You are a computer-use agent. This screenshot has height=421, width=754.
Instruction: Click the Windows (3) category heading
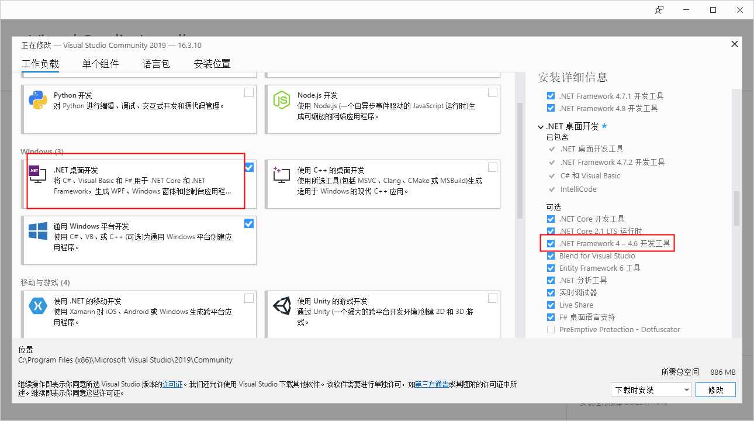point(42,152)
